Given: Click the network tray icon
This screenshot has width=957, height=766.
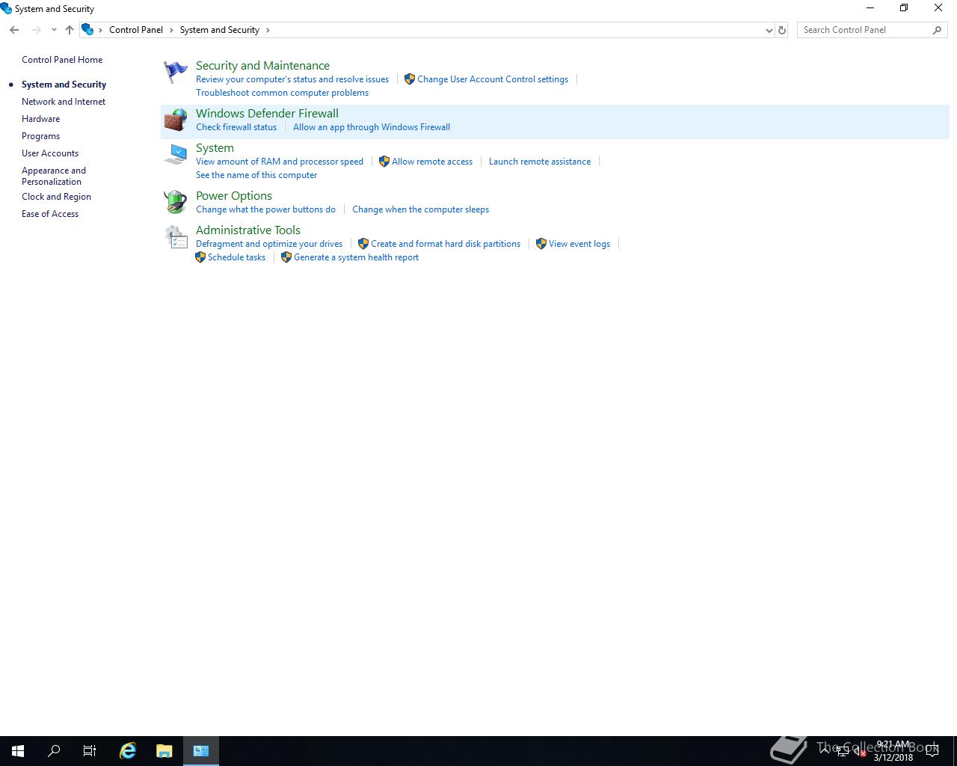Looking at the screenshot, I should point(843,752).
